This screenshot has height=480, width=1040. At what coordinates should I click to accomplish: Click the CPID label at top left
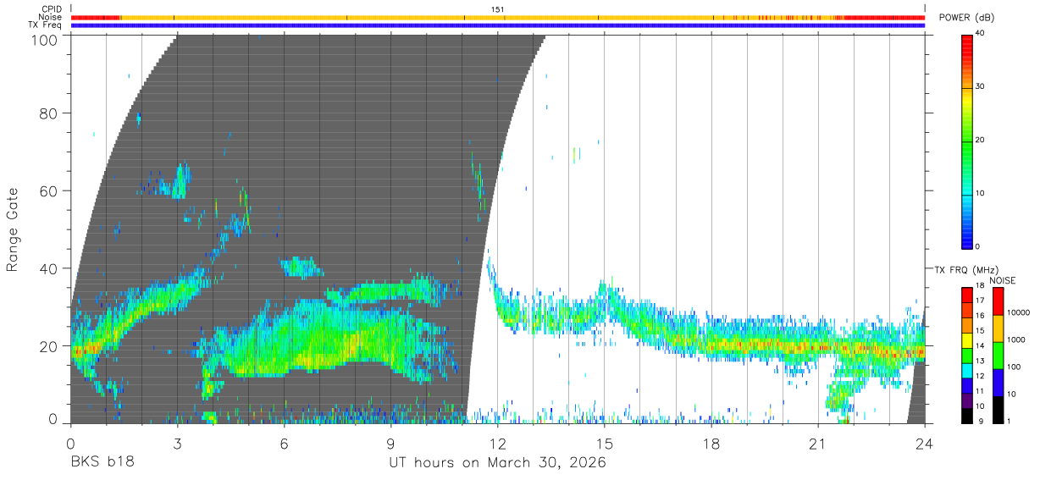(x=51, y=9)
